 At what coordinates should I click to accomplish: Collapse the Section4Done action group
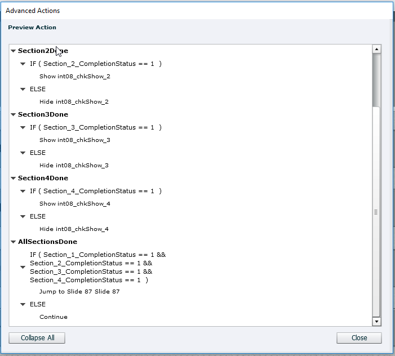click(13, 179)
